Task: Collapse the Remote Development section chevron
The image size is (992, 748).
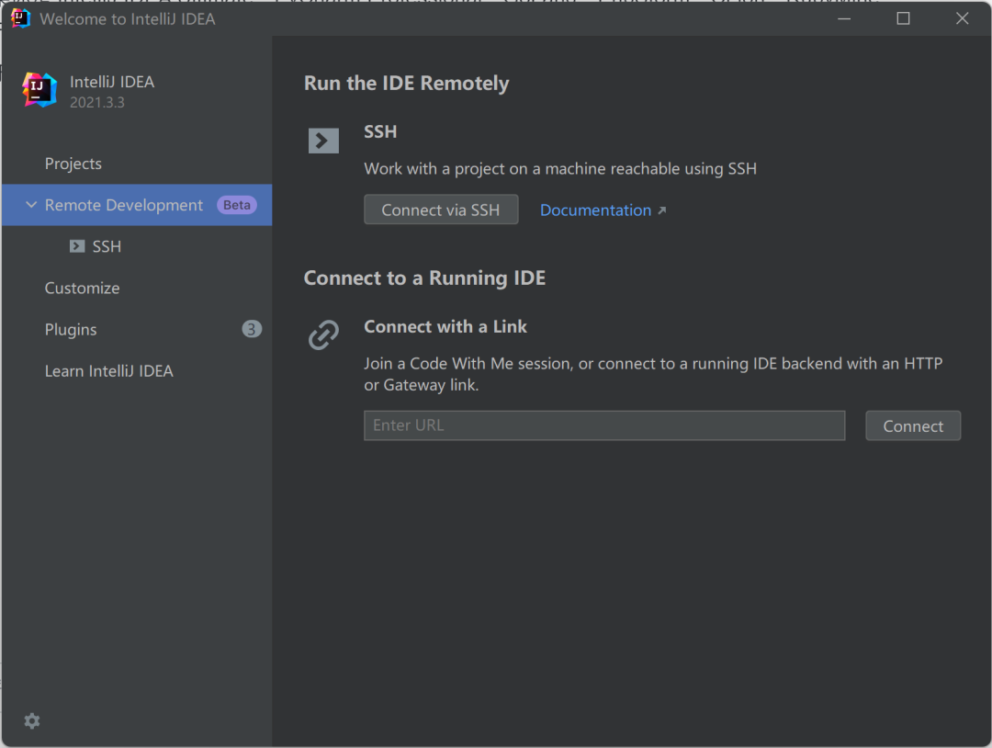Action: tap(31, 204)
